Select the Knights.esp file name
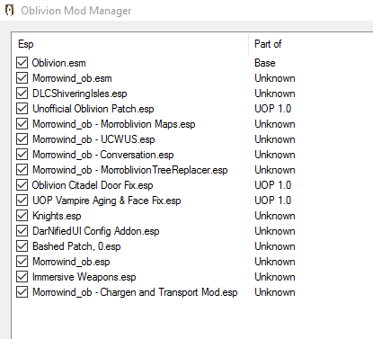The image size is (373, 339). coord(57,216)
